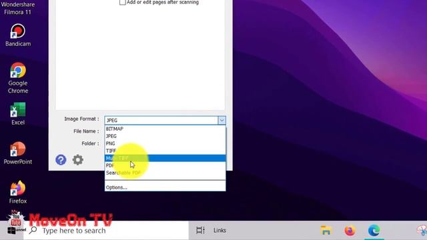Open Firefox from the taskbar
The width and height of the screenshot is (427, 240).
[x=350, y=231]
